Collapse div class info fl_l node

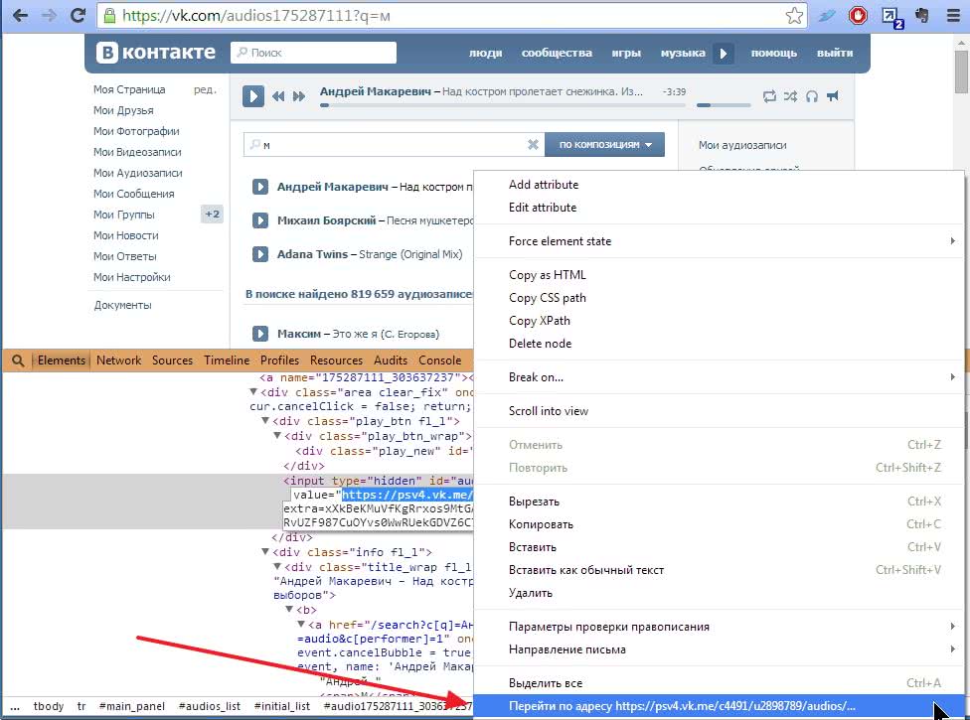[265, 552]
